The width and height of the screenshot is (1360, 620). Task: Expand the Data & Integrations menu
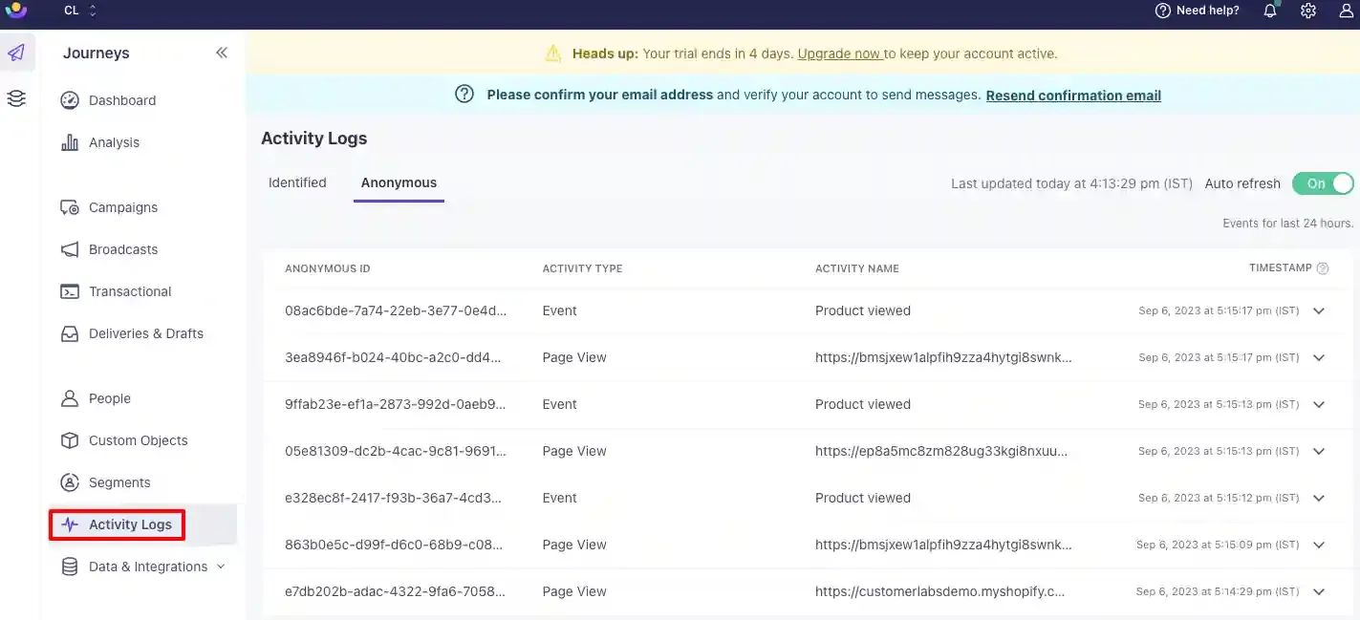(221, 567)
